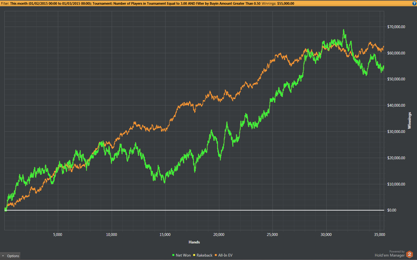Click the $60,000.00 y-axis label
Viewport: 417px width, 260px height.
tap(396, 53)
